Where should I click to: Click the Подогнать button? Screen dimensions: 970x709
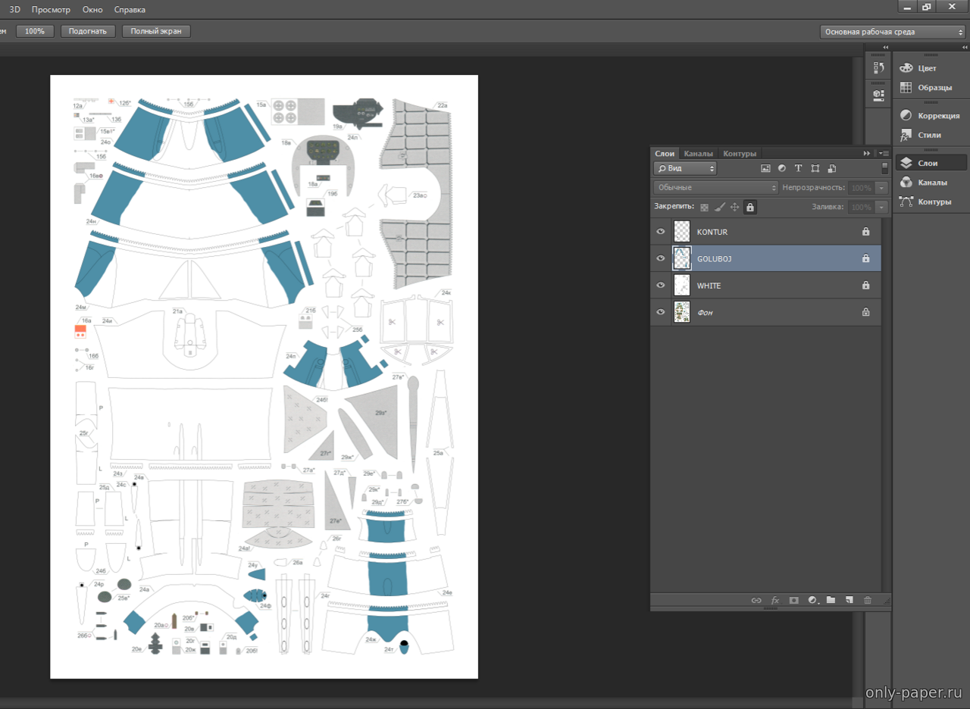point(88,32)
